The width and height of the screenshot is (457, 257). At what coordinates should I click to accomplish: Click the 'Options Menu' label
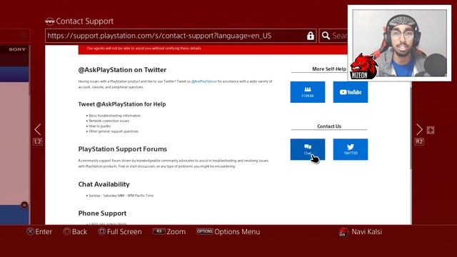[237, 231]
